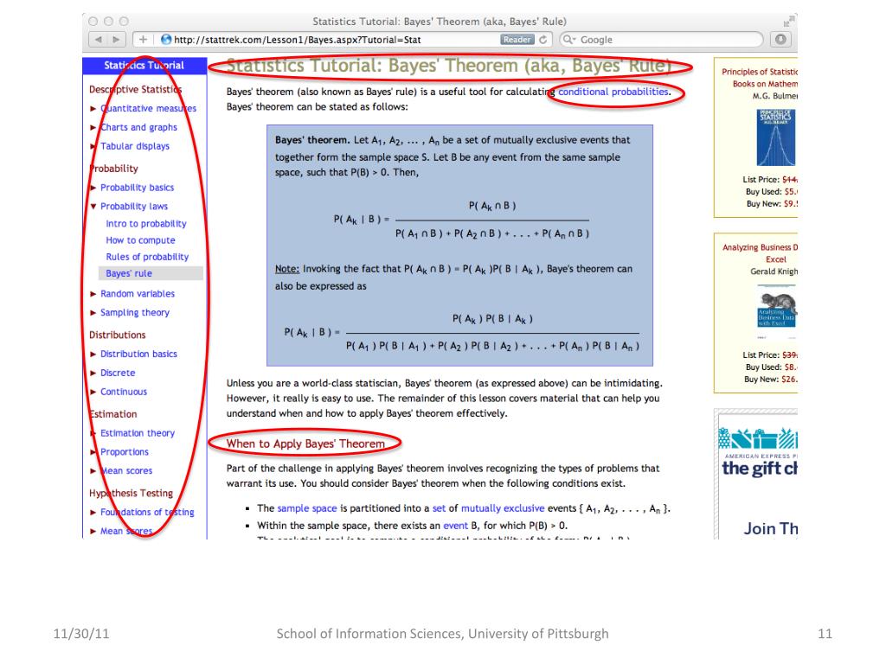Expand the Continuous section arrow
This screenshot has width=886, height=664.
(93, 392)
